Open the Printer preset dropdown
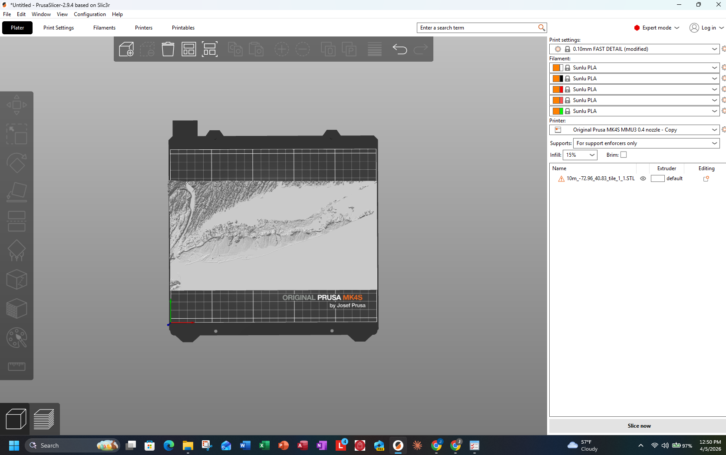Screen dimensions: 726x455 [x=714, y=130]
